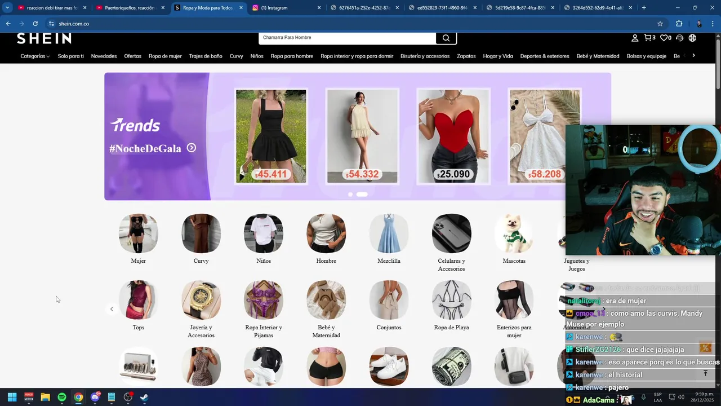Expand the Categorías dropdown menu
721x406 pixels.
pyautogui.click(x=35, y=56)
